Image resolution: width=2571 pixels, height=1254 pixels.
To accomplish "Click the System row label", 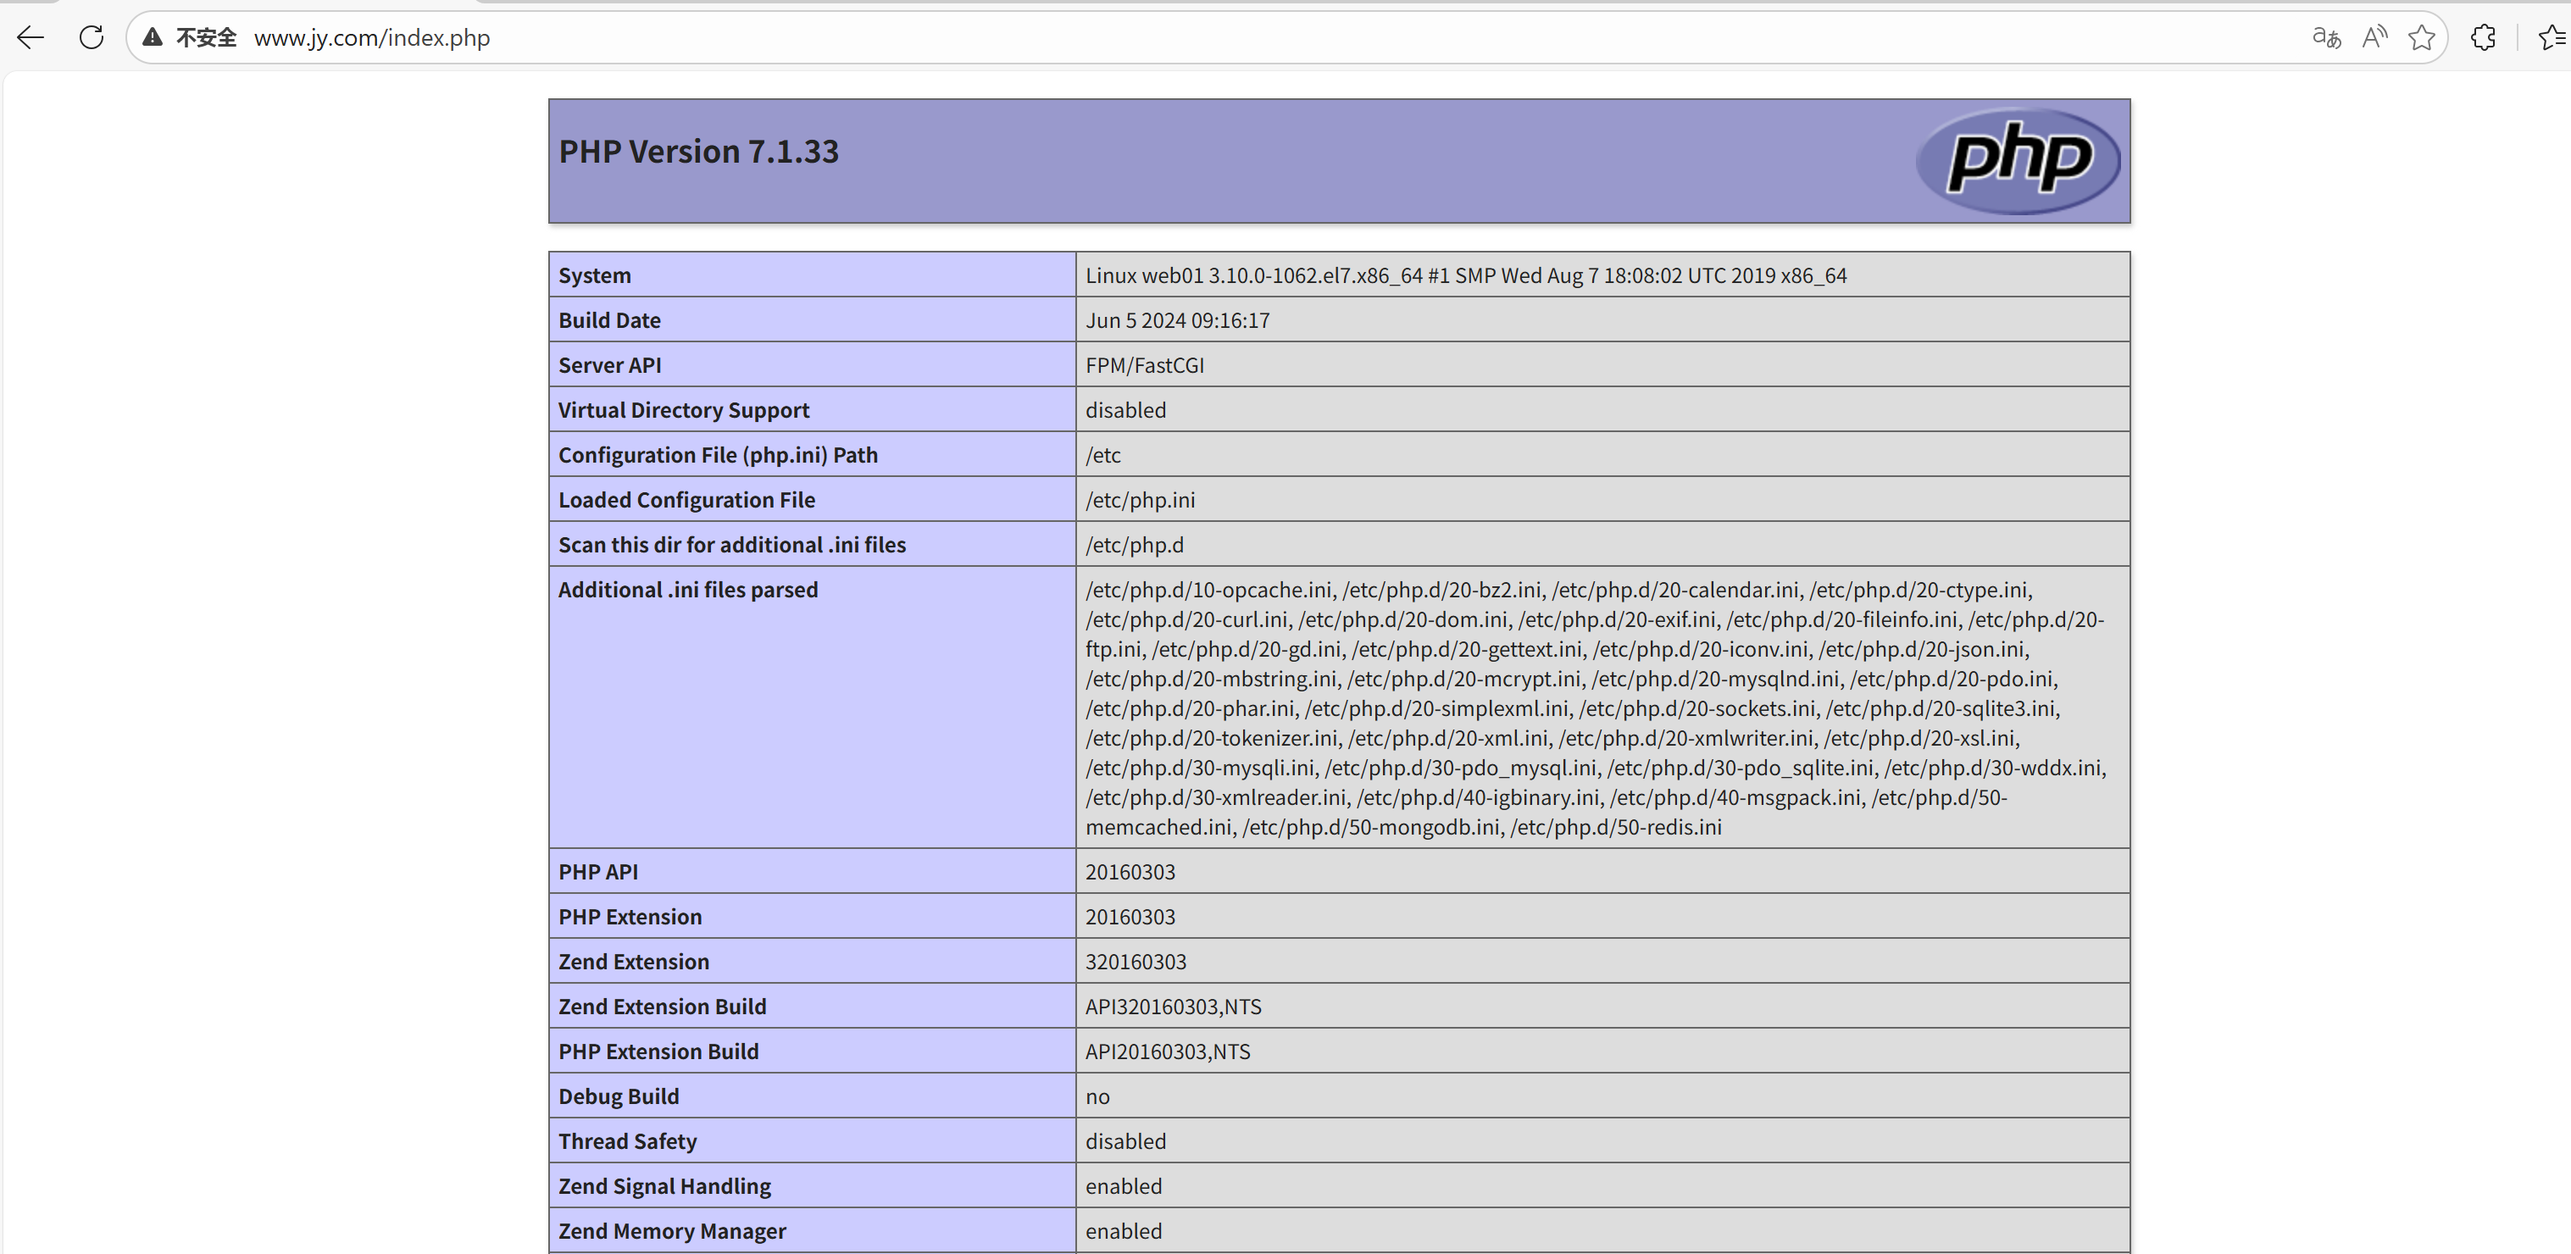I will (595, 275).
